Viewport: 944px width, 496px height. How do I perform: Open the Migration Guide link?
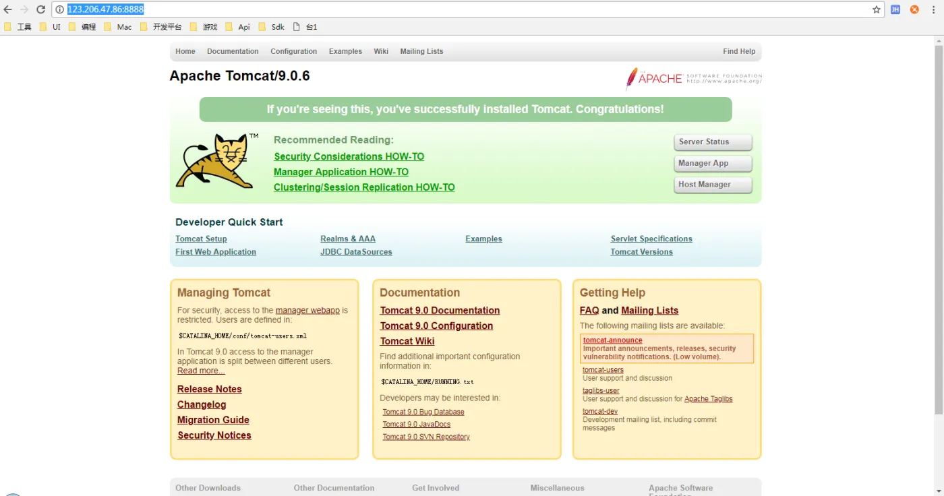point(213,420)
